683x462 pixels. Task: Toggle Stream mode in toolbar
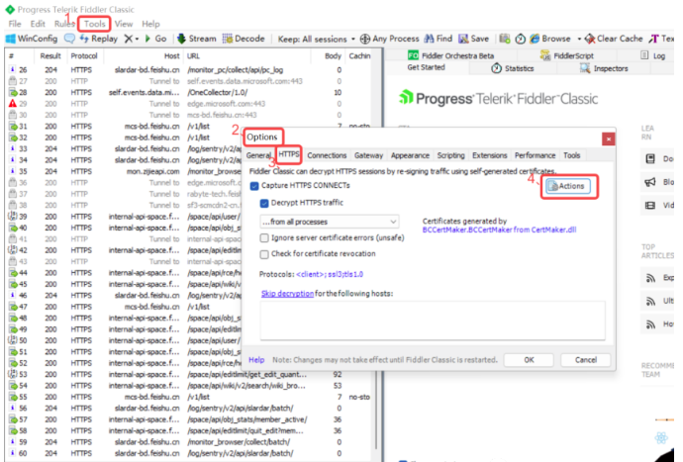click(196, 39)
